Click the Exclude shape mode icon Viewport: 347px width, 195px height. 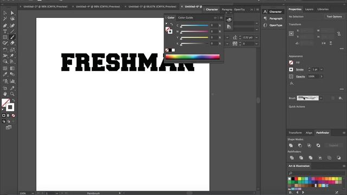click(x=318, y=146)
